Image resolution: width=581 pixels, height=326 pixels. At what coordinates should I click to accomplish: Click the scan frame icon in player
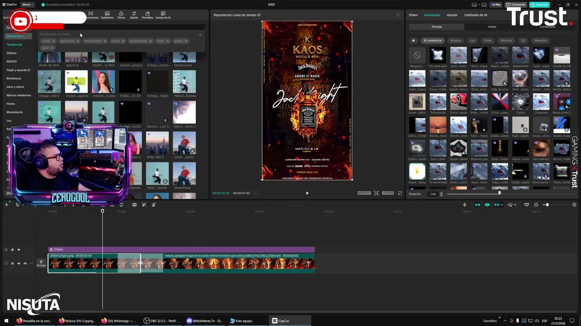click(376, 193)
